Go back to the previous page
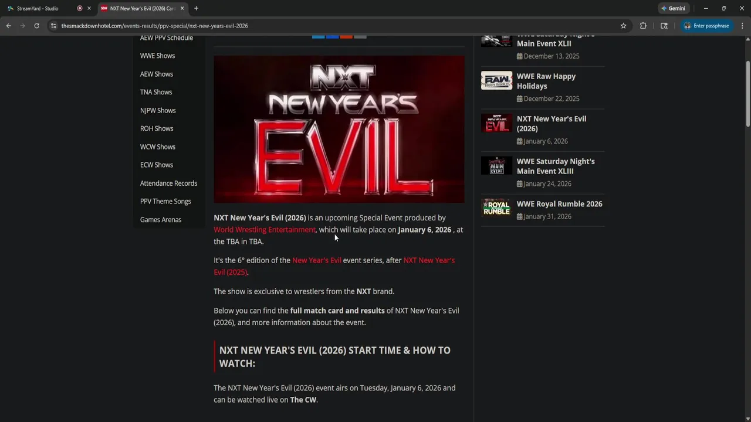Screen dimensions: 751x422 tap(8, 26)
